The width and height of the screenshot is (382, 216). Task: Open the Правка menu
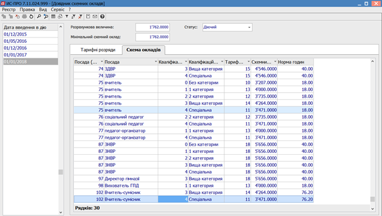(27, 10)
